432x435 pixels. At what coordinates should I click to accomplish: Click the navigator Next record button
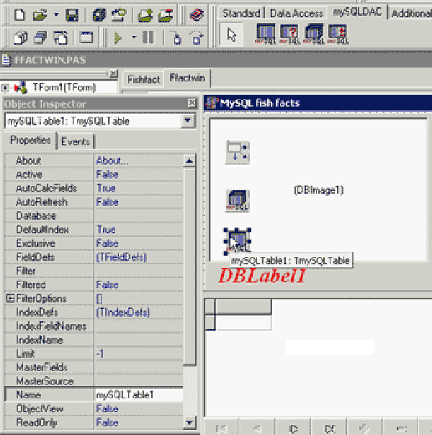coord(293,429)
